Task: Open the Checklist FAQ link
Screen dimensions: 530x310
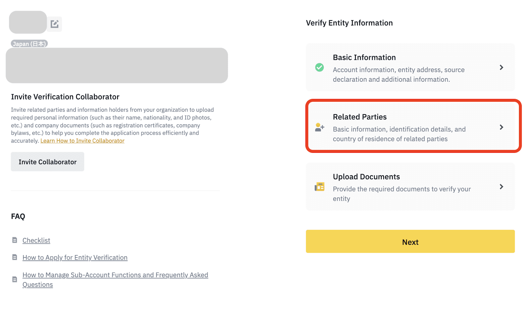Action: point(36,241)
